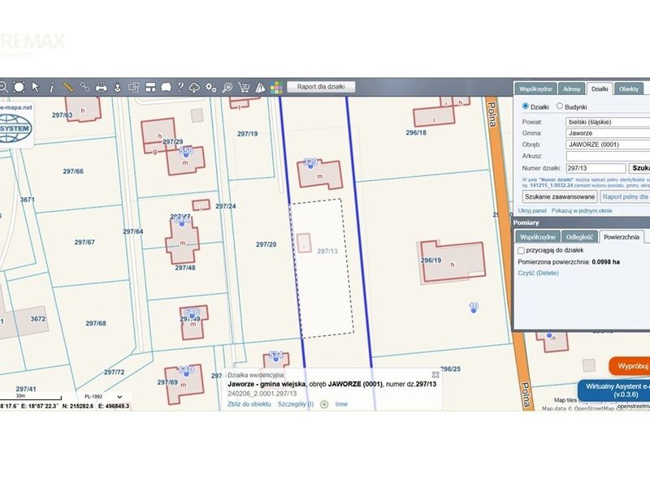Click the green plus icon in popup
The image size is (650, 487).
(324, 404)
